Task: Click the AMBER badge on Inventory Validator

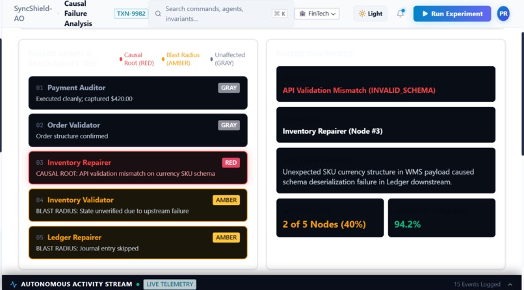Action: [226, 200]
